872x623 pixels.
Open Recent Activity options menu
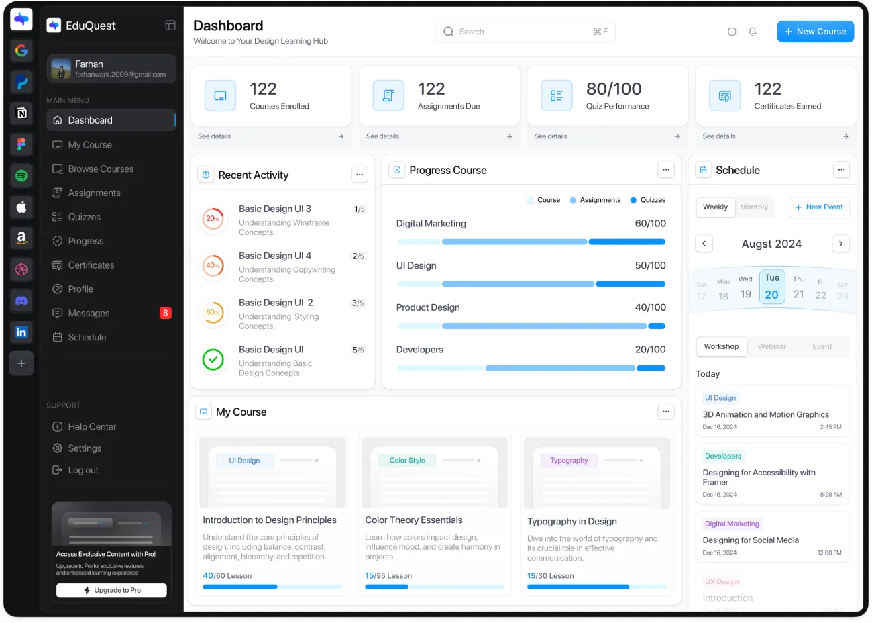point(360,175)
